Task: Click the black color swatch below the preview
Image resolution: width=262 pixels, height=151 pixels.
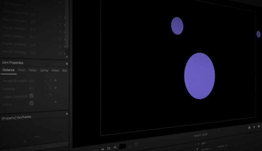Action: tap(122, 146)
